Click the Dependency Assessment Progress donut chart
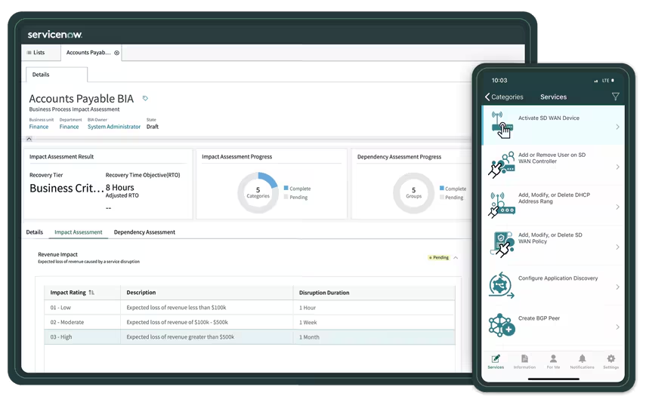The height and width of the screenshot is (402, 646). tap(413, 193)
